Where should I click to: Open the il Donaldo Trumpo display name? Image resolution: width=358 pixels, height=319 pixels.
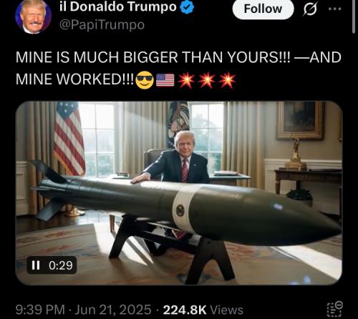click(118, 7)
